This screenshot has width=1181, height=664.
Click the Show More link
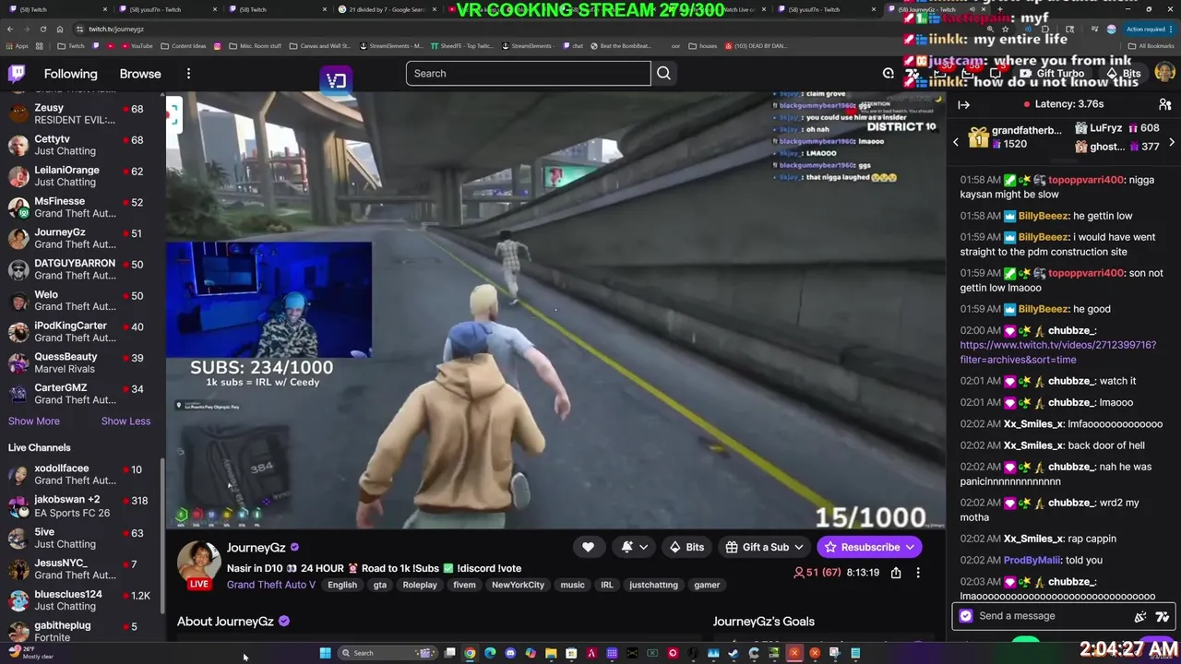click(34, 421)
